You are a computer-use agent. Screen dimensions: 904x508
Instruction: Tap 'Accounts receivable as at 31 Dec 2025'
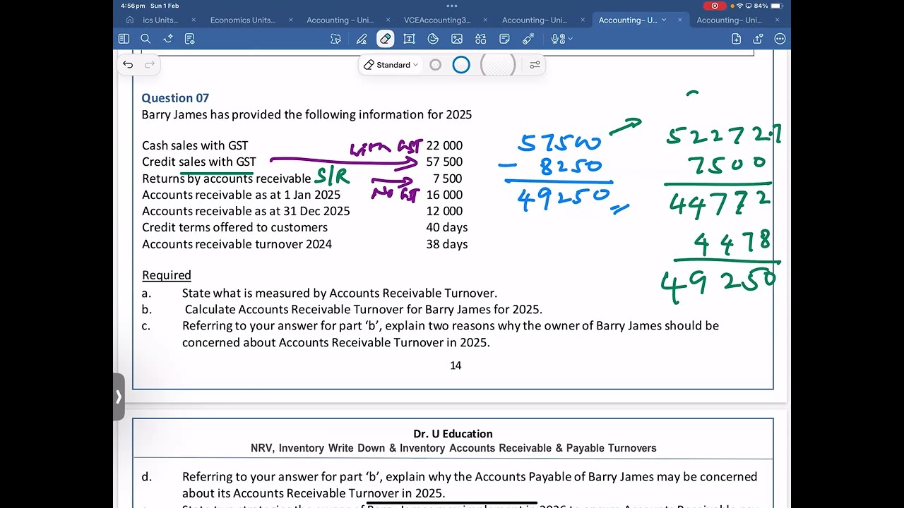tap(246, 211)
